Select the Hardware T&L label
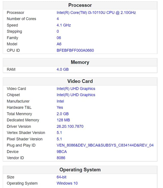 point(19,107)
